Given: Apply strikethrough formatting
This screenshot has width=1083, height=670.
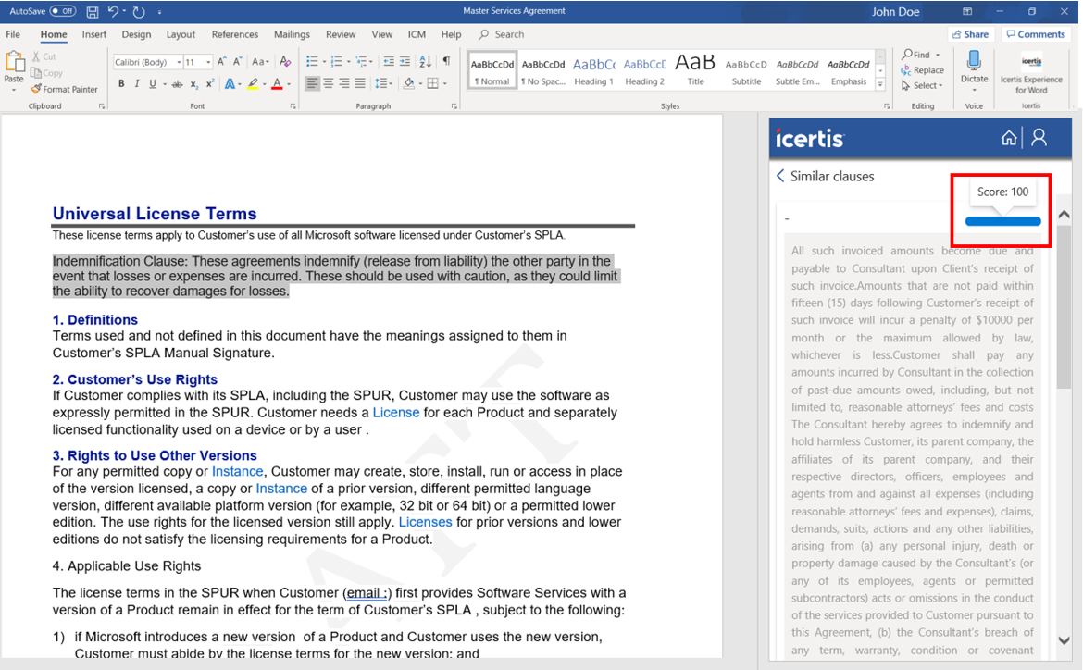Looking at the screenshot, I should [178, 83].
